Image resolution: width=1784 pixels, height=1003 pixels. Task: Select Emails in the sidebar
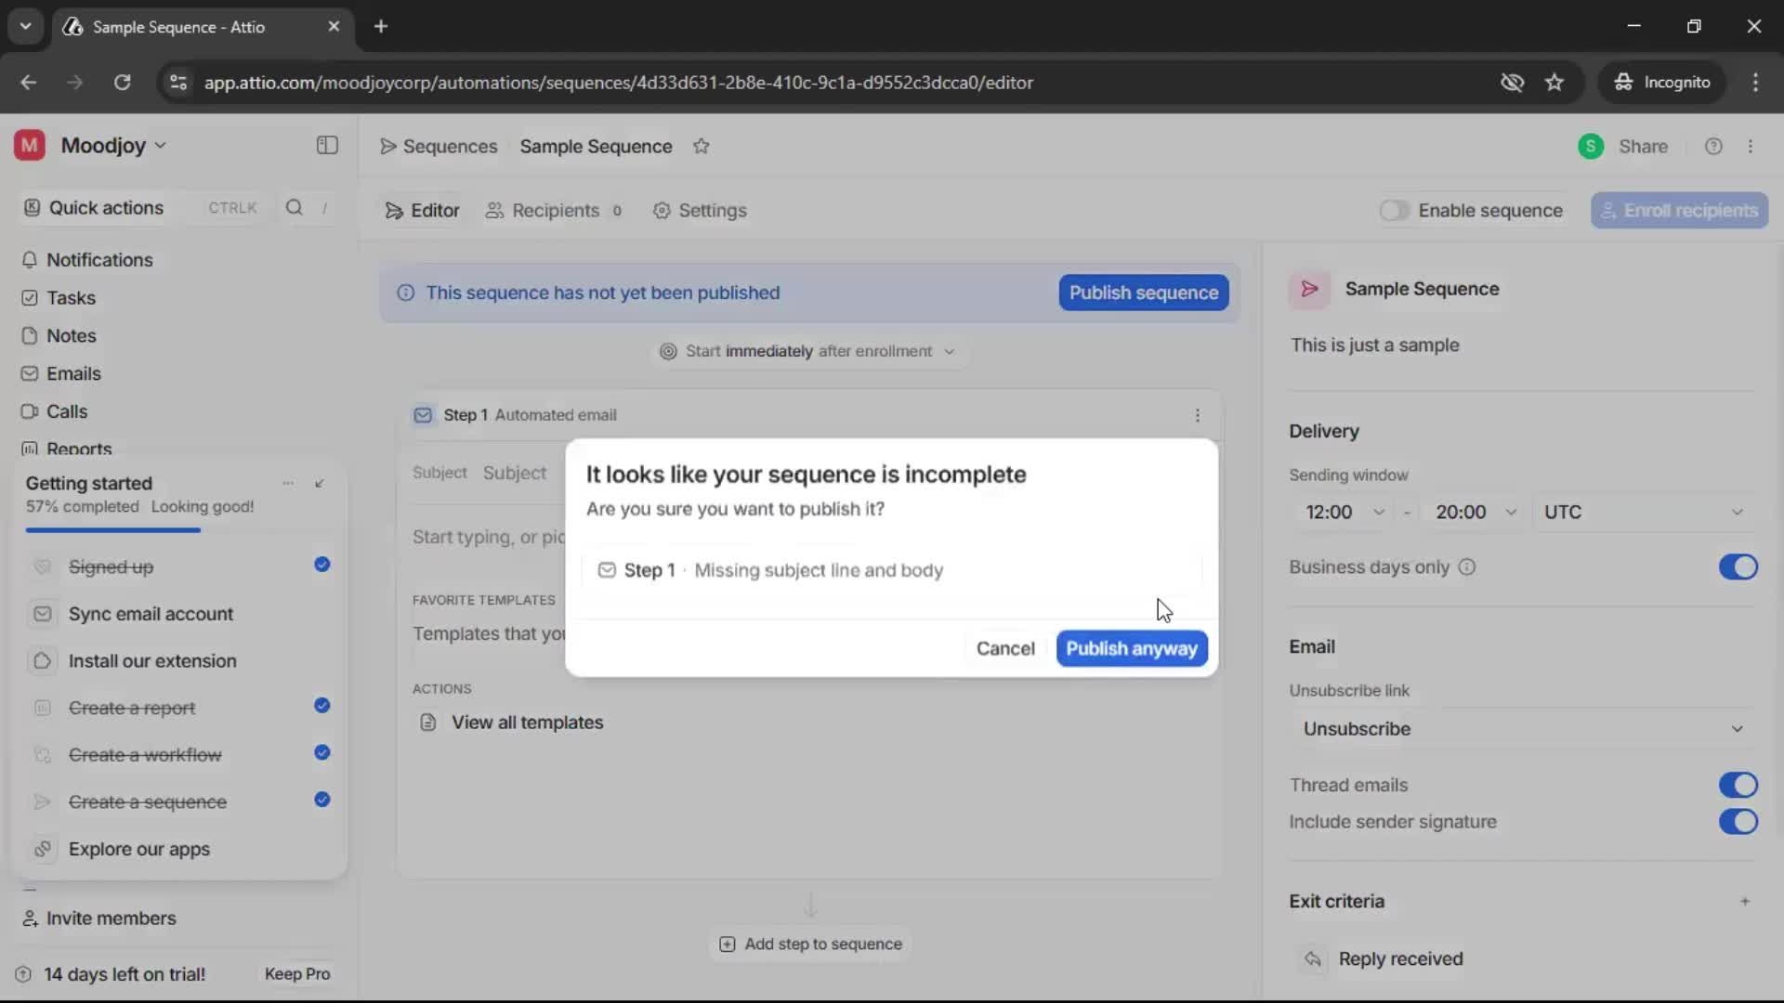point(73,373)
